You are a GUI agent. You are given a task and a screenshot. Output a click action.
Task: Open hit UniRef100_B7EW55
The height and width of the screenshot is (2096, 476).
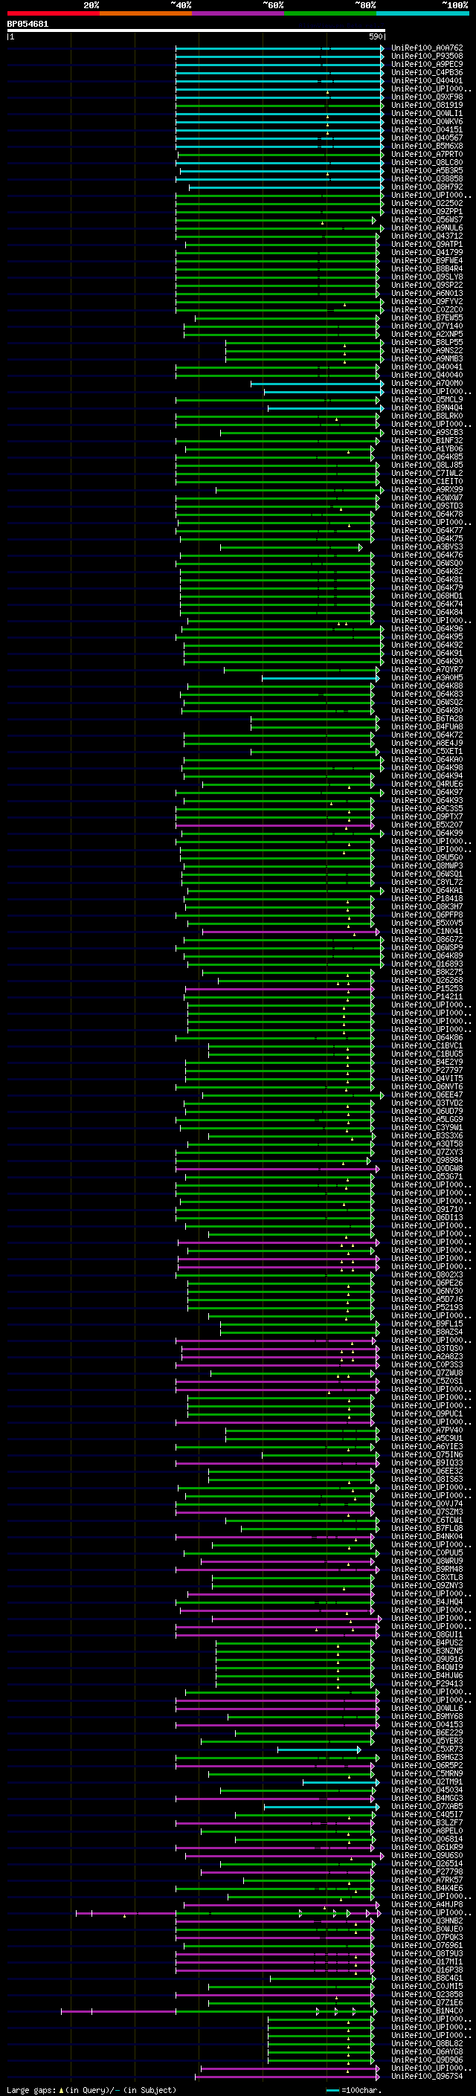(x=427, y=318)
